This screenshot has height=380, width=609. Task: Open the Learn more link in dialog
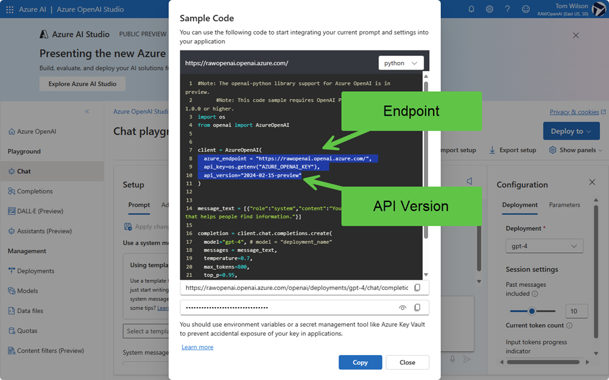coord(197,347)
